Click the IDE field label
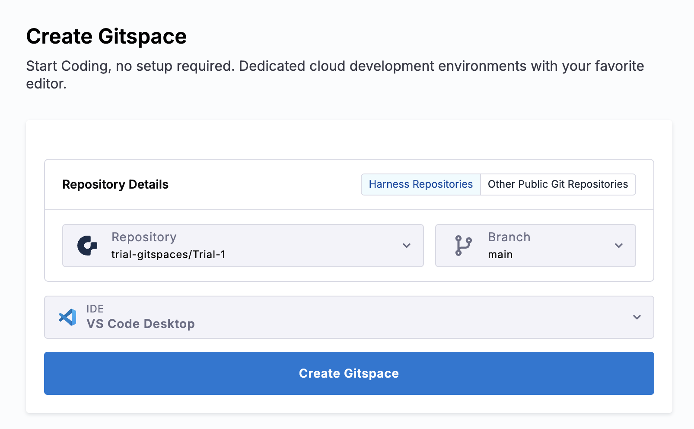Screen dimensions: 694x429 pyautogui.click(x=95, y=309)
